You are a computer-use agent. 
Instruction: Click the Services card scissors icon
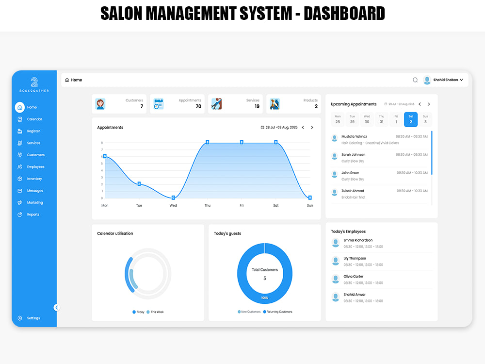click(216, 104)
